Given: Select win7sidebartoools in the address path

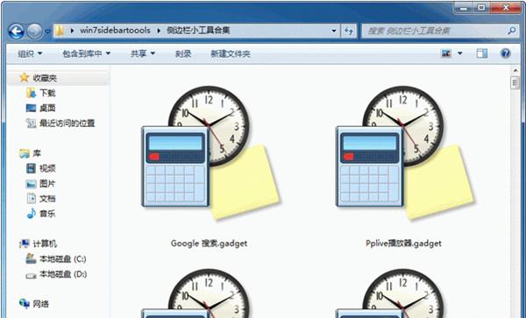Looking at the screenshot, I should coord(115,31).
